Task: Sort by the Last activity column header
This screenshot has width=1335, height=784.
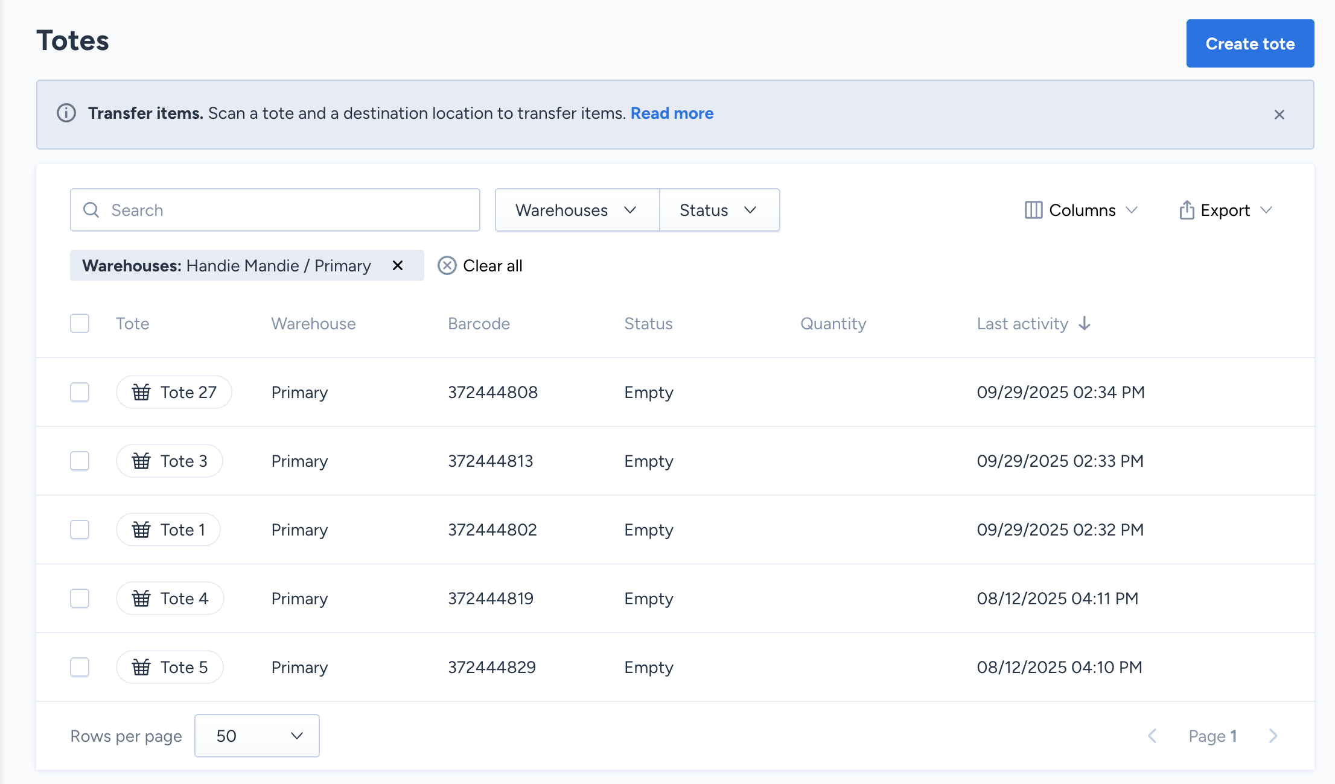Action: tap(1022, 323)
